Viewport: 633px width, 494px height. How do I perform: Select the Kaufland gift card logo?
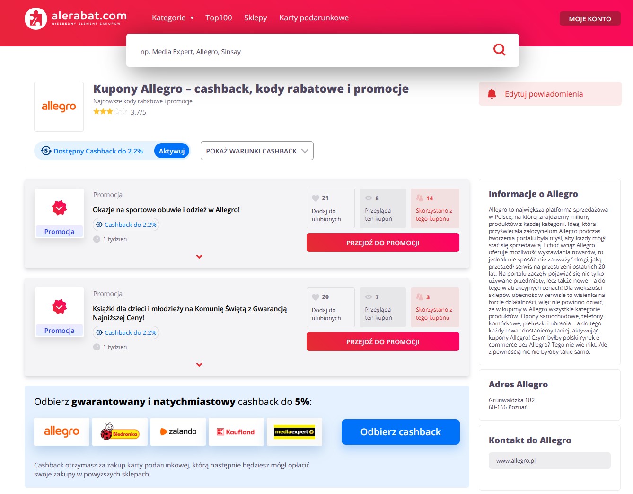click(x=236, y=431)
